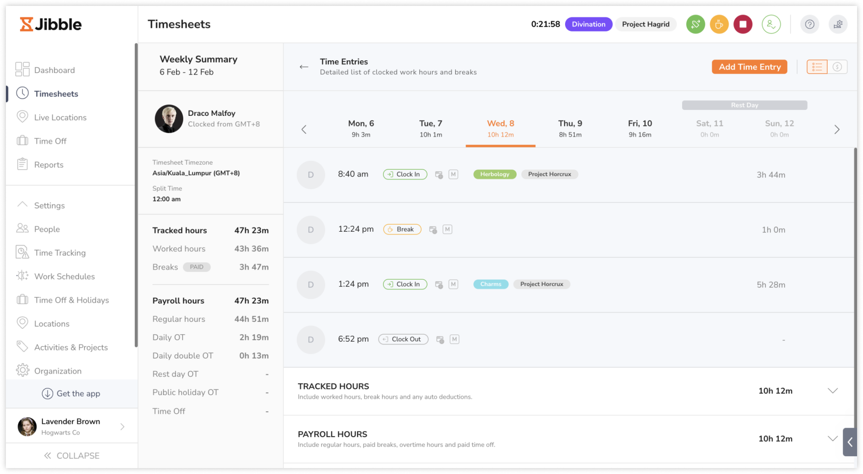863x474 pixels.
Task: Click the device icon on 12:24 pm Break entry
Action: 433,230
